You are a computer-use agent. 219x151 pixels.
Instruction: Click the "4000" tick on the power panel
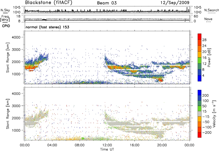click(x=16, y=37)
